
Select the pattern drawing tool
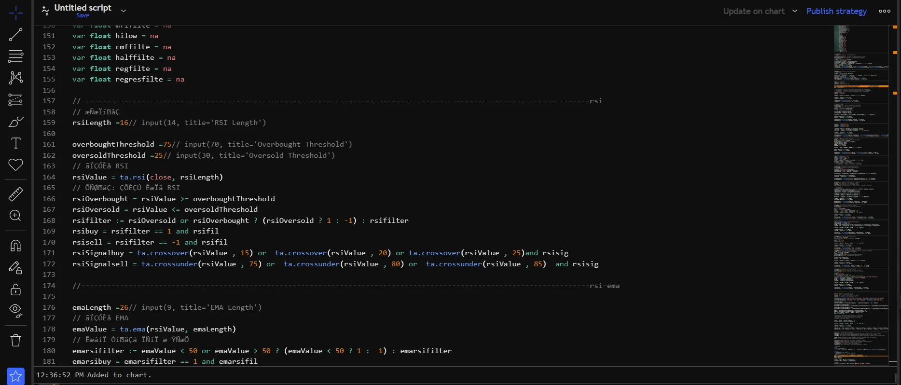[15, 78]
